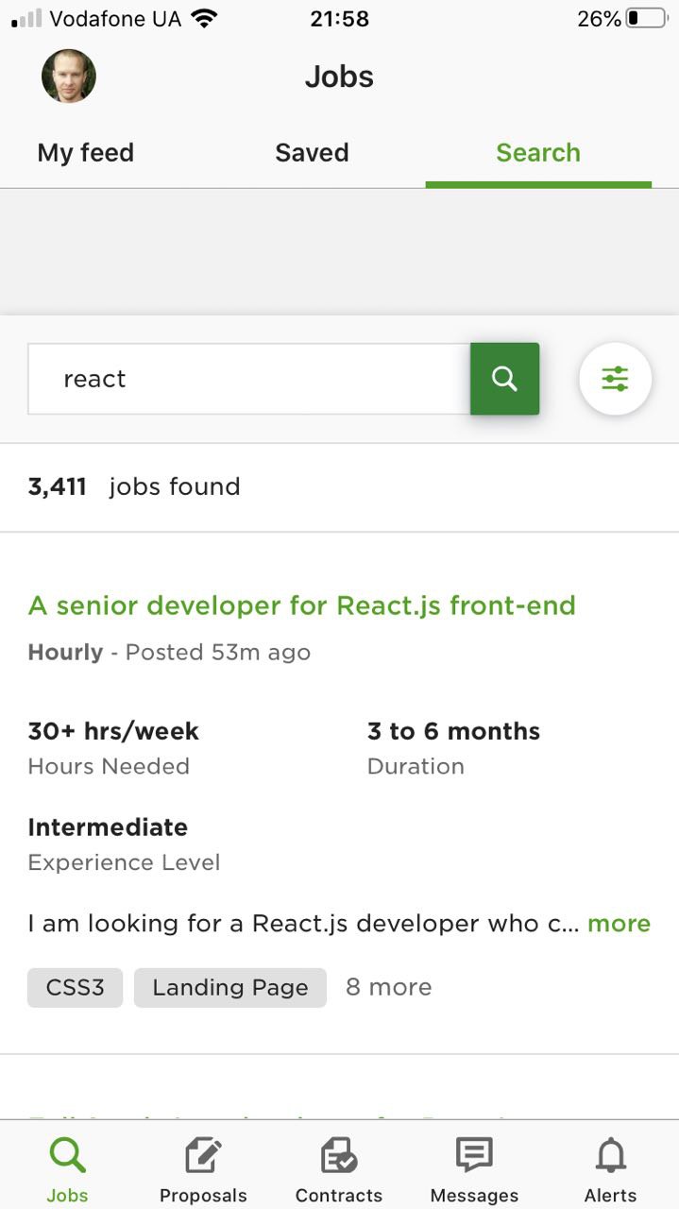Tap the Intermediate experience level

(108, 827)
